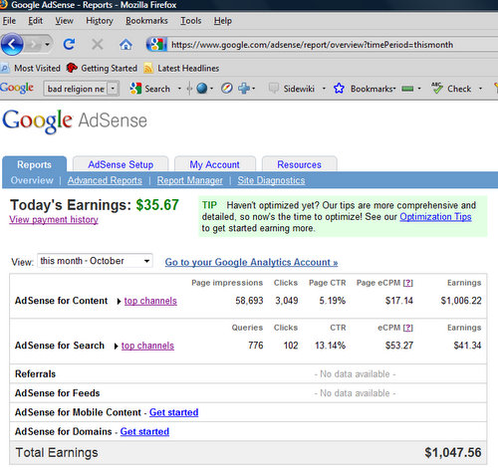Click the blue globe toolbar icon
This screenshot has height=474, width=498.
tap(201, 89)
